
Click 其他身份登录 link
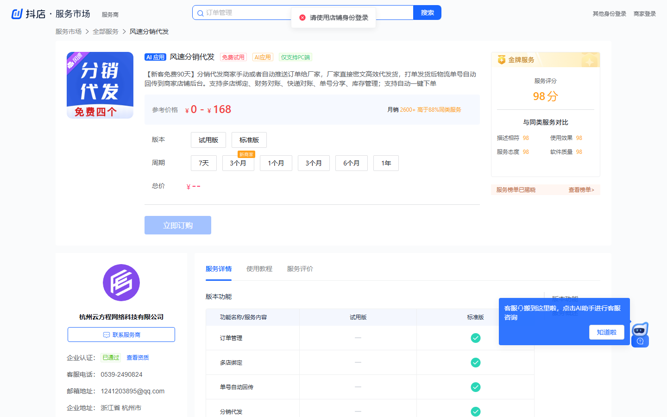pos(610,14)
